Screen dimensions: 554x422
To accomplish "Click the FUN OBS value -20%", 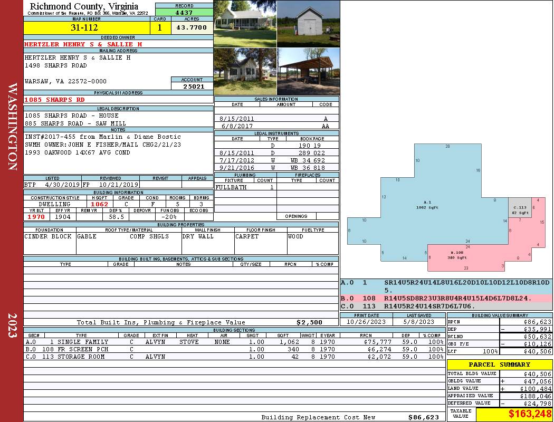I will click(x=169, y=217).
